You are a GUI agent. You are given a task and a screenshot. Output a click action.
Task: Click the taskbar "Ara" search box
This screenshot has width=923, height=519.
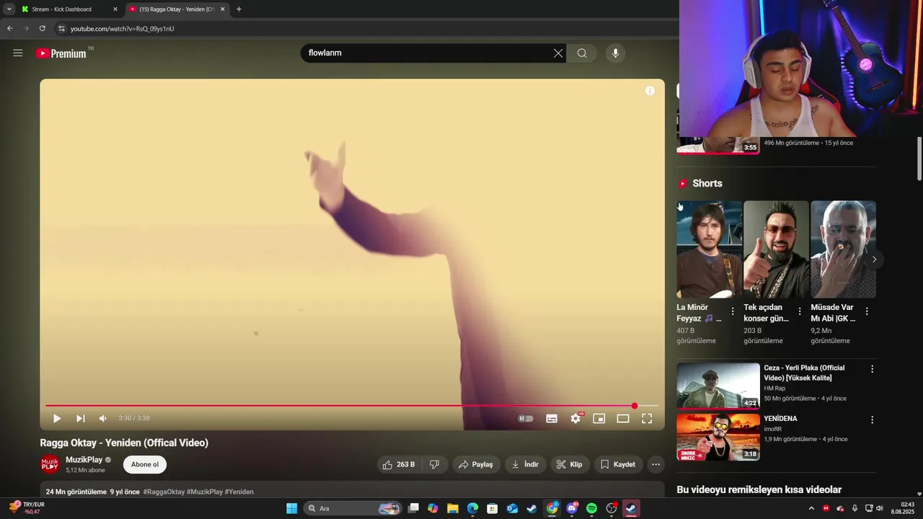point(353,508)
